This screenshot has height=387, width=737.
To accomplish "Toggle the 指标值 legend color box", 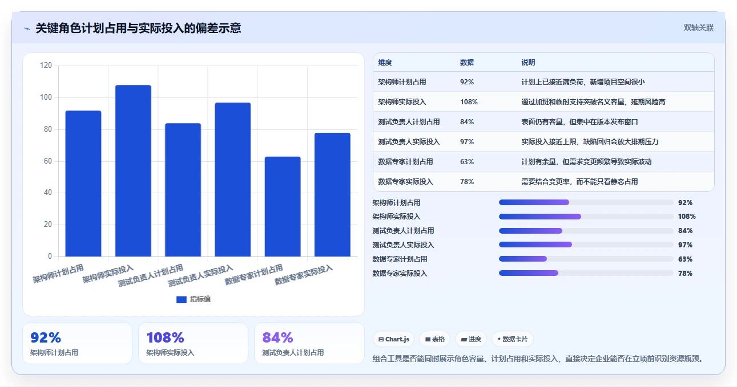I will tap(182, 299).
